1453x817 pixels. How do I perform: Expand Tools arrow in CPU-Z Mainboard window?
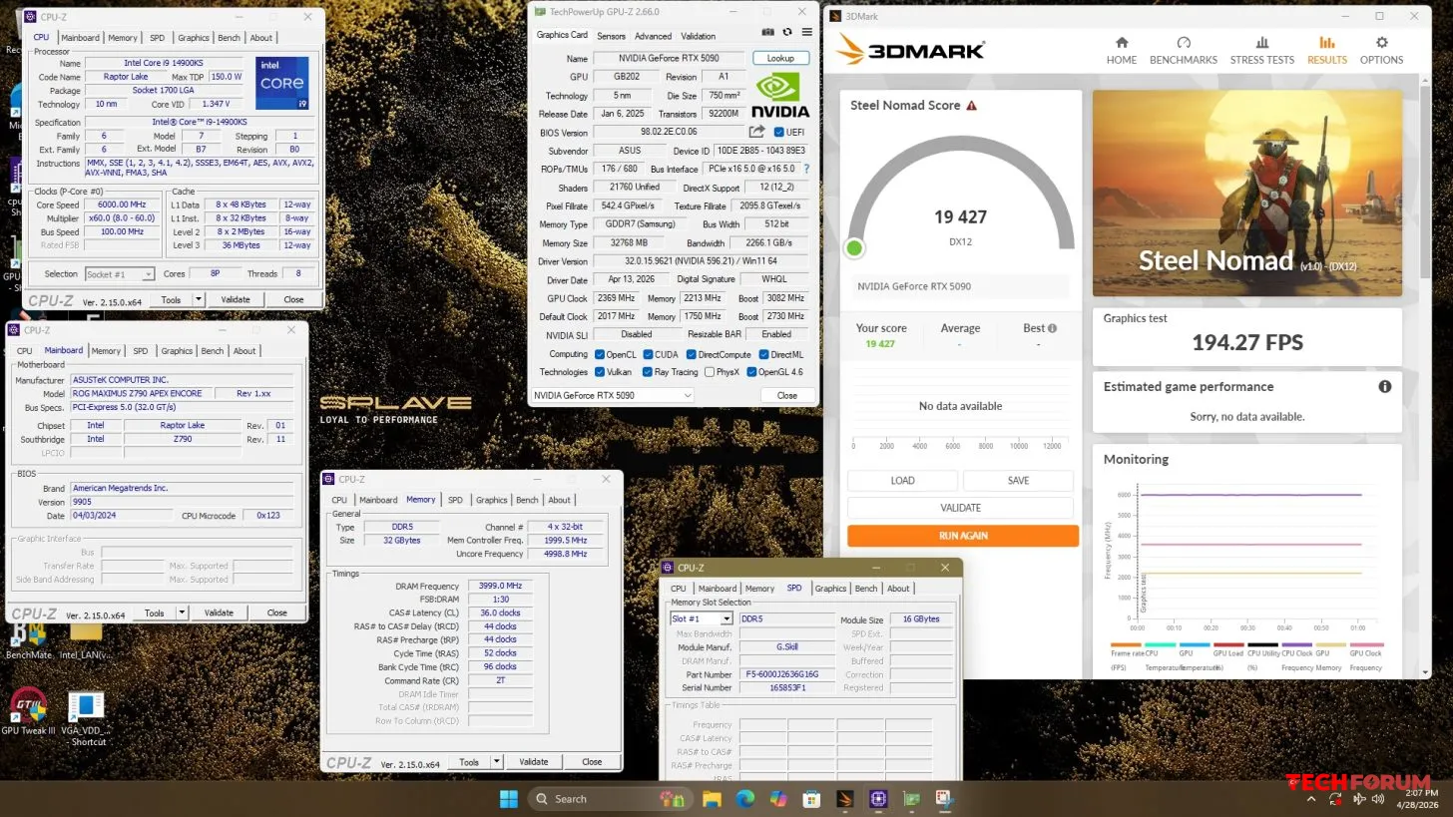(182, 613)
